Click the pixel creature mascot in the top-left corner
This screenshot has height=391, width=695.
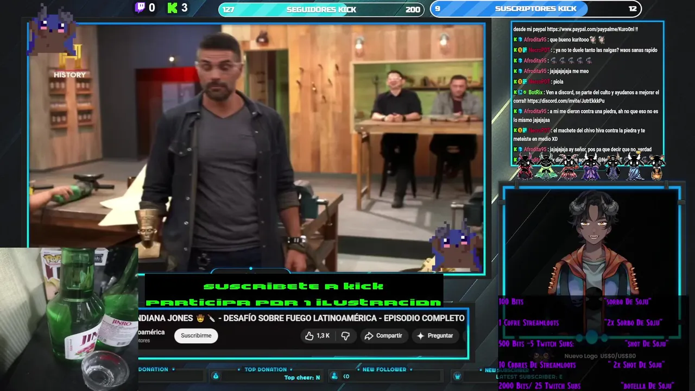pyautogui.click(x=52, y=30)
